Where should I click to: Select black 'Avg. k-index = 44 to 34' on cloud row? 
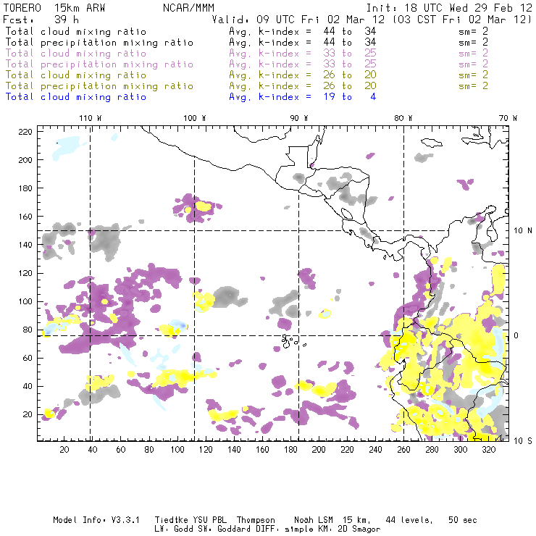click(x=303, y=31)
